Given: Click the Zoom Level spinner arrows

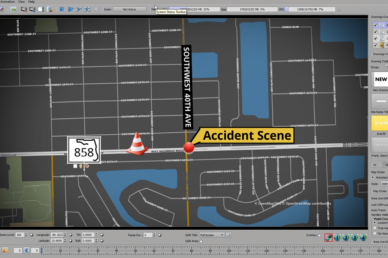Looking at the screenshot, I should click(26, 235).
